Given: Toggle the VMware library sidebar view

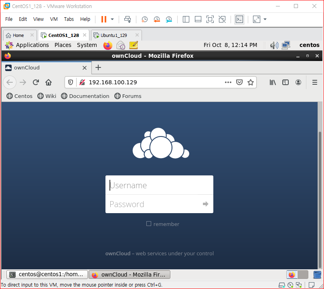Looking at the screenshot, I should (x=186, y=19).
